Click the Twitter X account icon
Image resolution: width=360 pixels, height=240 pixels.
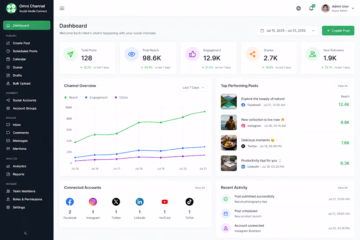coord(116,202)
